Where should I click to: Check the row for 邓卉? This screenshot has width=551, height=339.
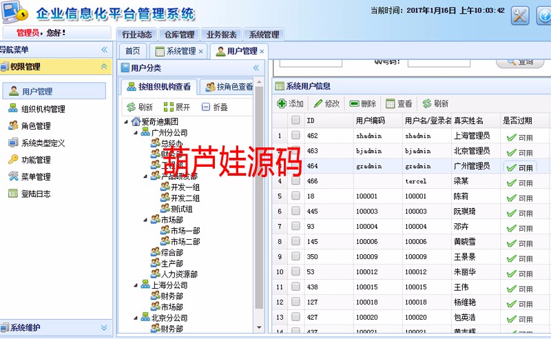[295, 226]
